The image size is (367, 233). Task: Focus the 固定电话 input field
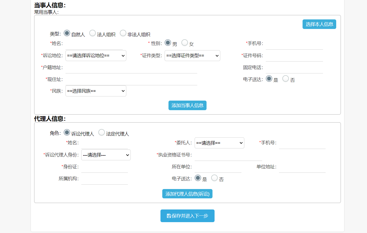coord(294,68)
